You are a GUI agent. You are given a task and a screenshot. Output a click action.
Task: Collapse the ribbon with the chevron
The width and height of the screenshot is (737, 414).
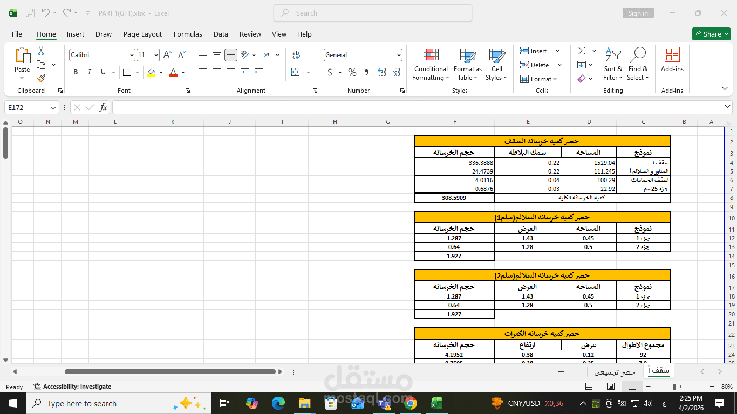[725, 88]
